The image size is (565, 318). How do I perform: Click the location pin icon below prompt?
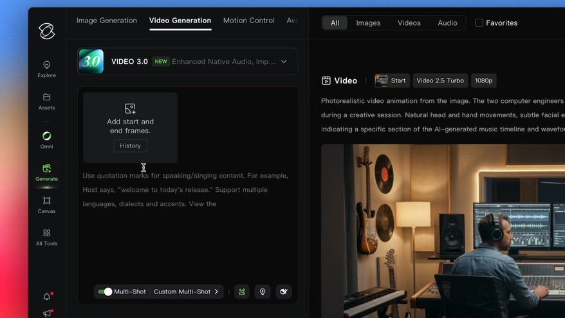click(263, 292)
